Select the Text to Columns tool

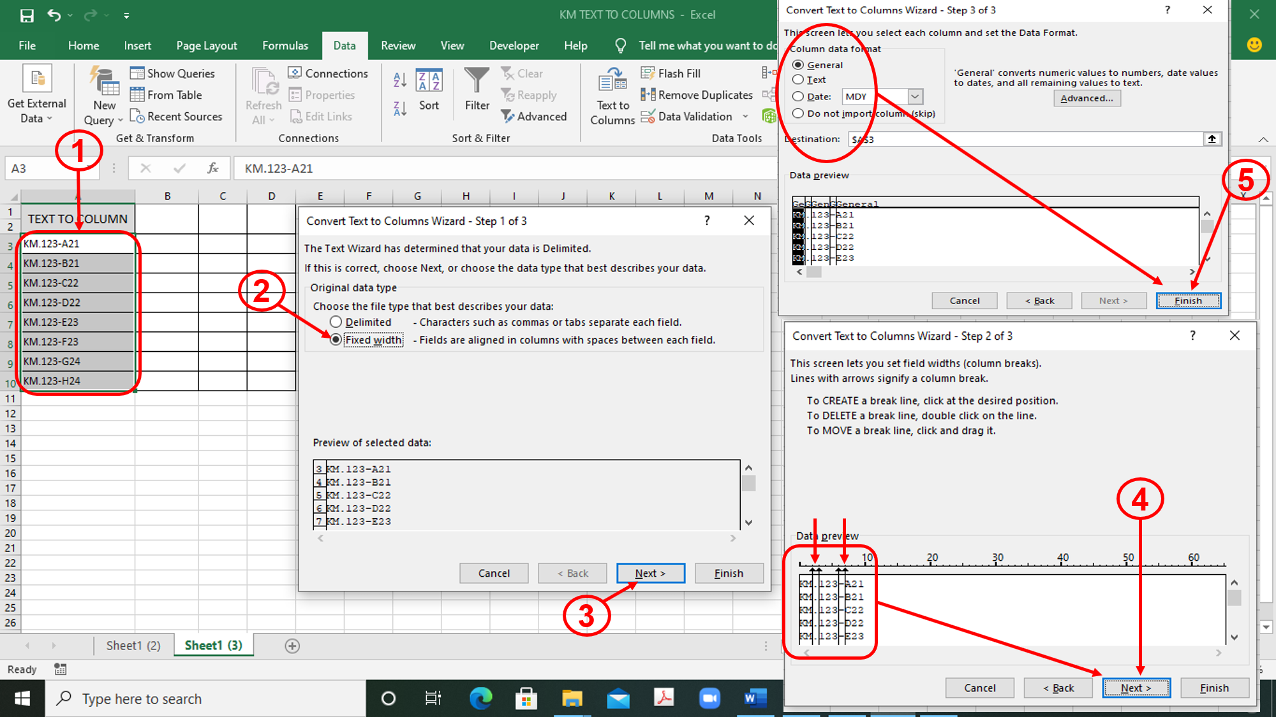point(611,94)
